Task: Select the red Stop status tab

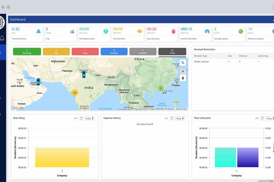Action: coord(85,52)
